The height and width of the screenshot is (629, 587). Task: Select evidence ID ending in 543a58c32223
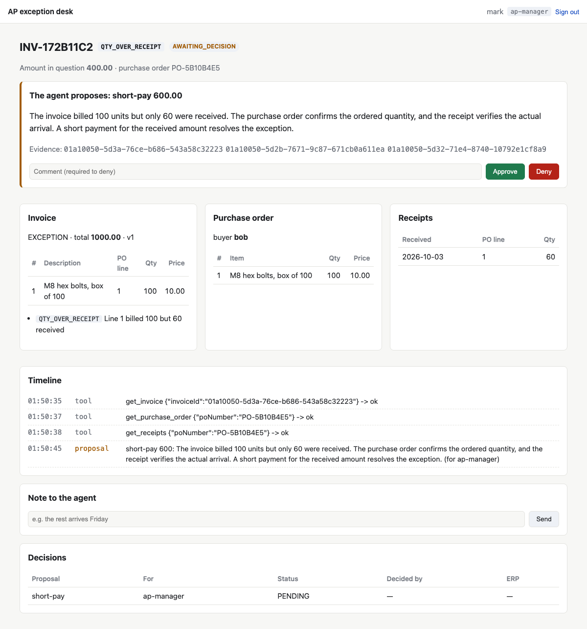coord(143,149)
